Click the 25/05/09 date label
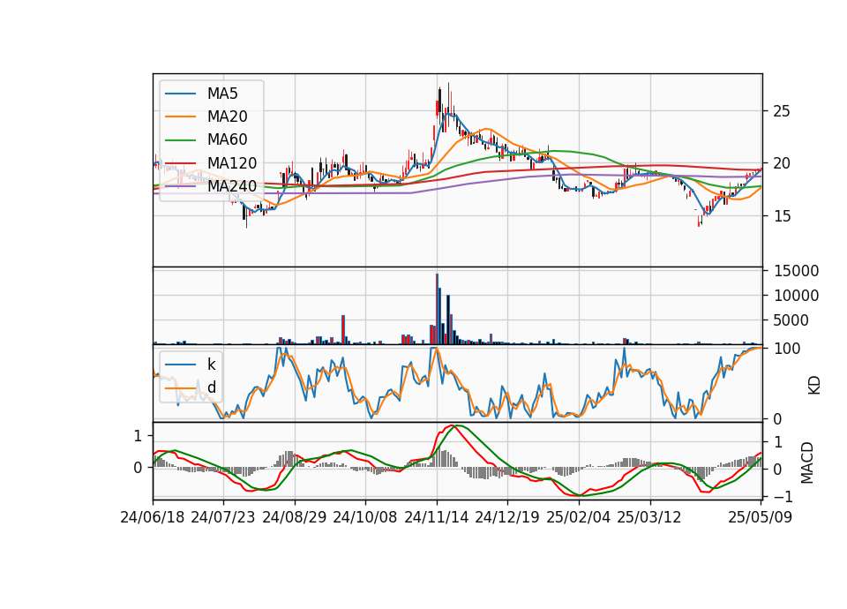Viewport: 847px width, 609px height. coord(761,517)
